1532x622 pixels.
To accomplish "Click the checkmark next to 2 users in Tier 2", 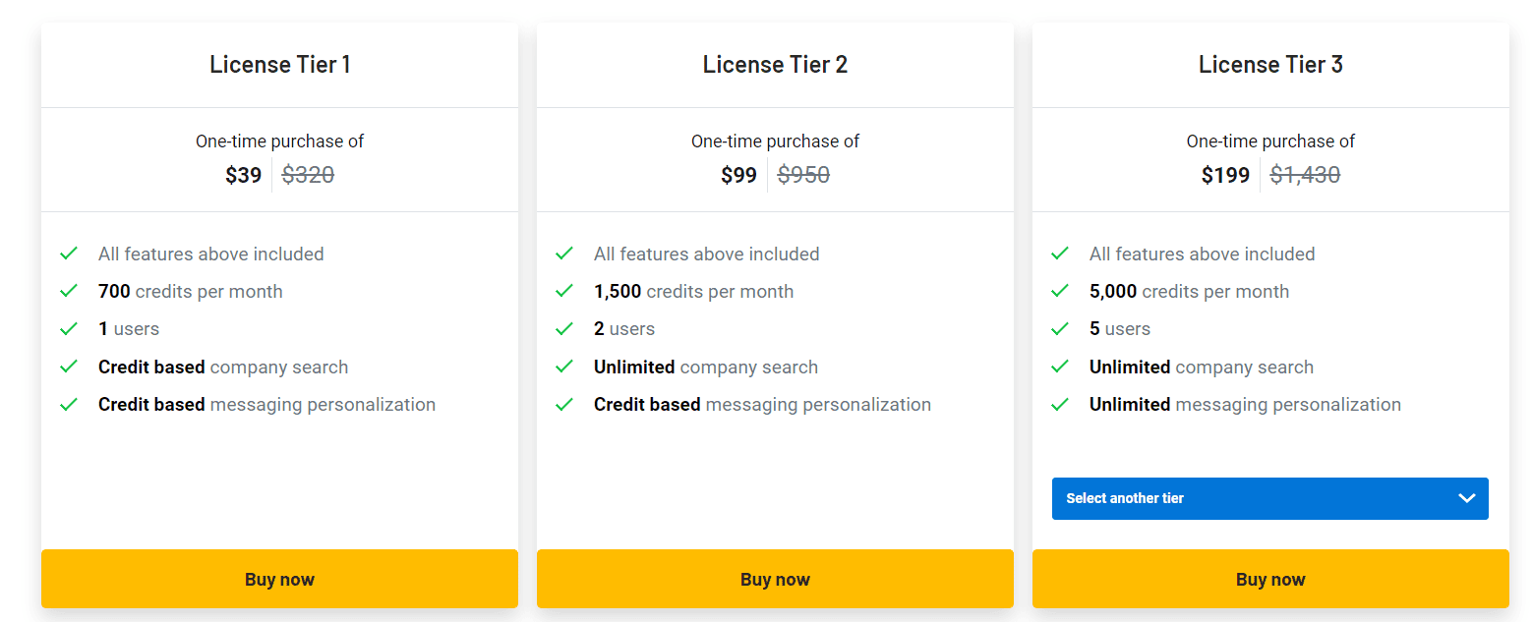I will click(564, 328).
